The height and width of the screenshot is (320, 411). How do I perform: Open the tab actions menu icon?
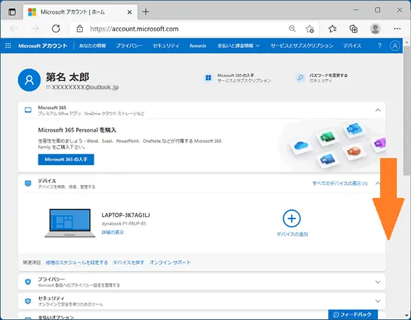coord(12,12)
